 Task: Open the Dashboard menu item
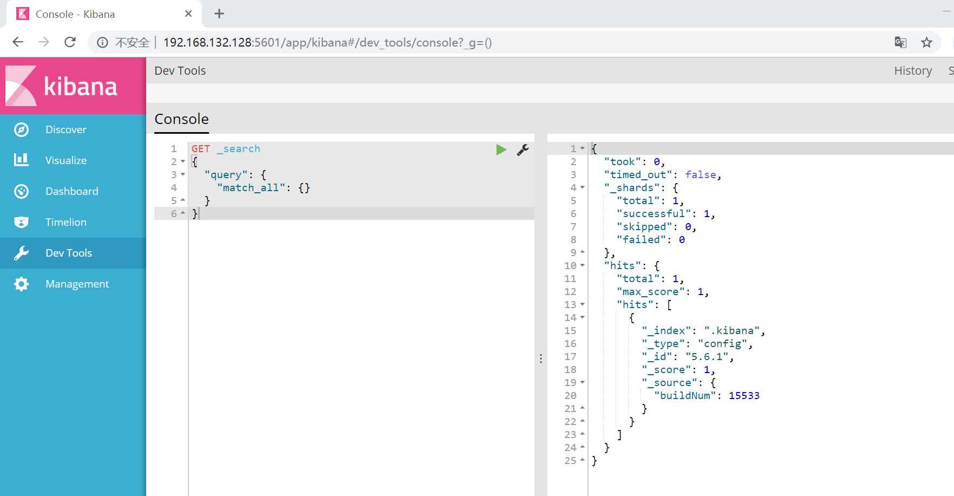click(x=73, y=191)
